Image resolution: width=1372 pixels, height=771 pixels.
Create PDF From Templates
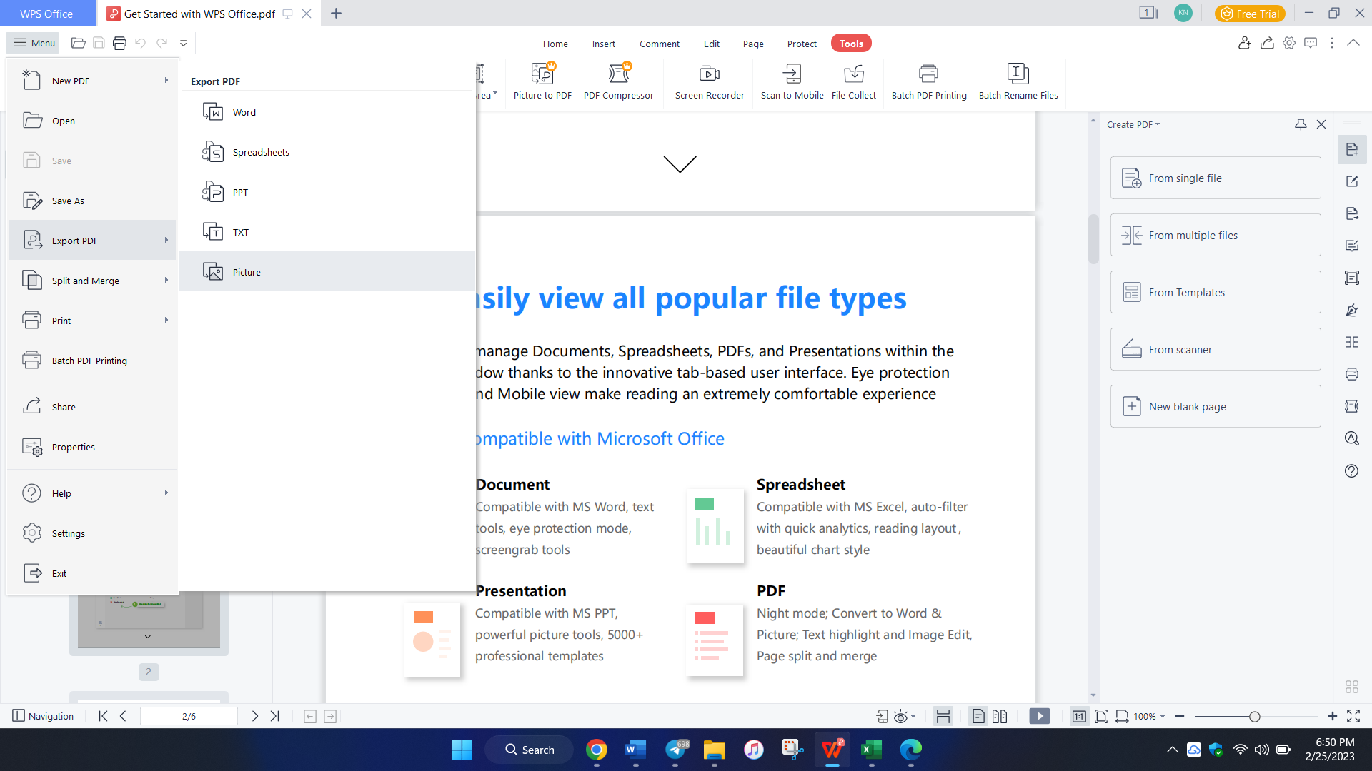(x=1216, y=292)
